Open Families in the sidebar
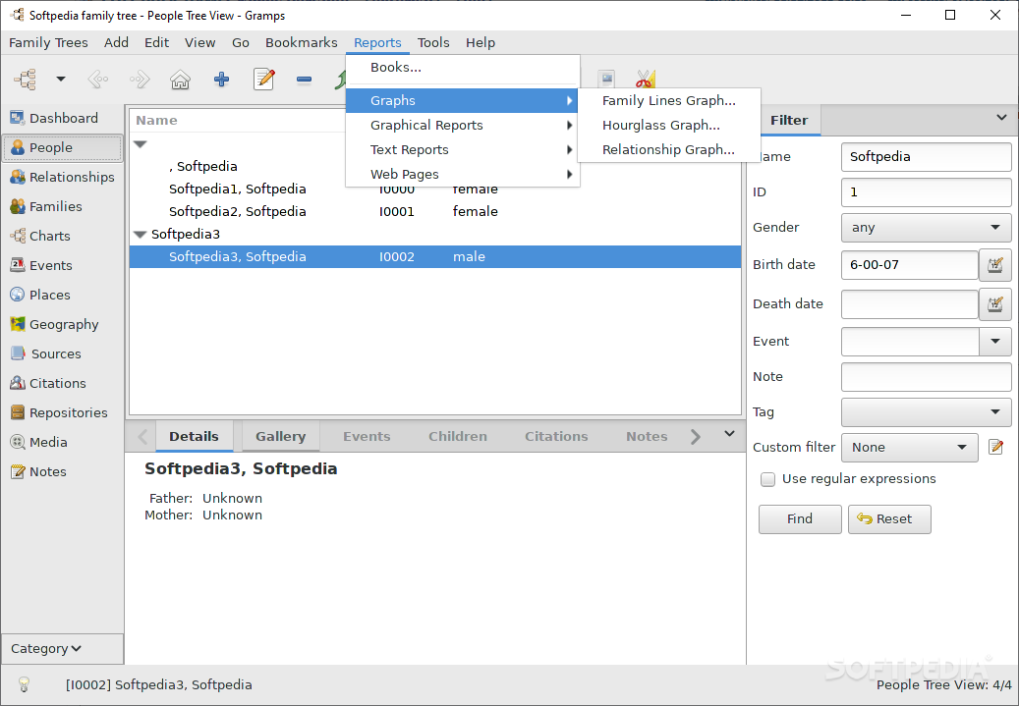The image size is (1019, 706). click(62, 206)
